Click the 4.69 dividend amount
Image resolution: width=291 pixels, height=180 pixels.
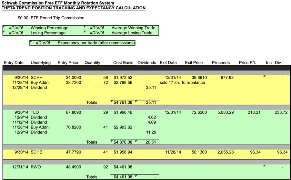tap(152, 122)
